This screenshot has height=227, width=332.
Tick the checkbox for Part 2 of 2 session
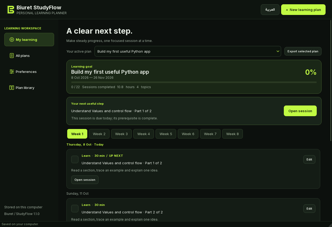click(75, 209)
